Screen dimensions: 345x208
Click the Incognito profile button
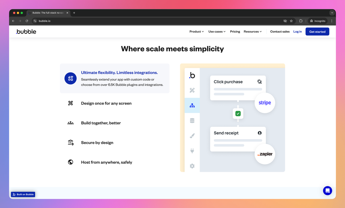pos(318,21)
